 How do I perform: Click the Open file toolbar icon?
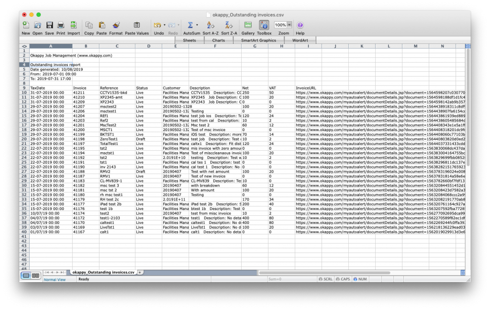click(x=37, y=25)
